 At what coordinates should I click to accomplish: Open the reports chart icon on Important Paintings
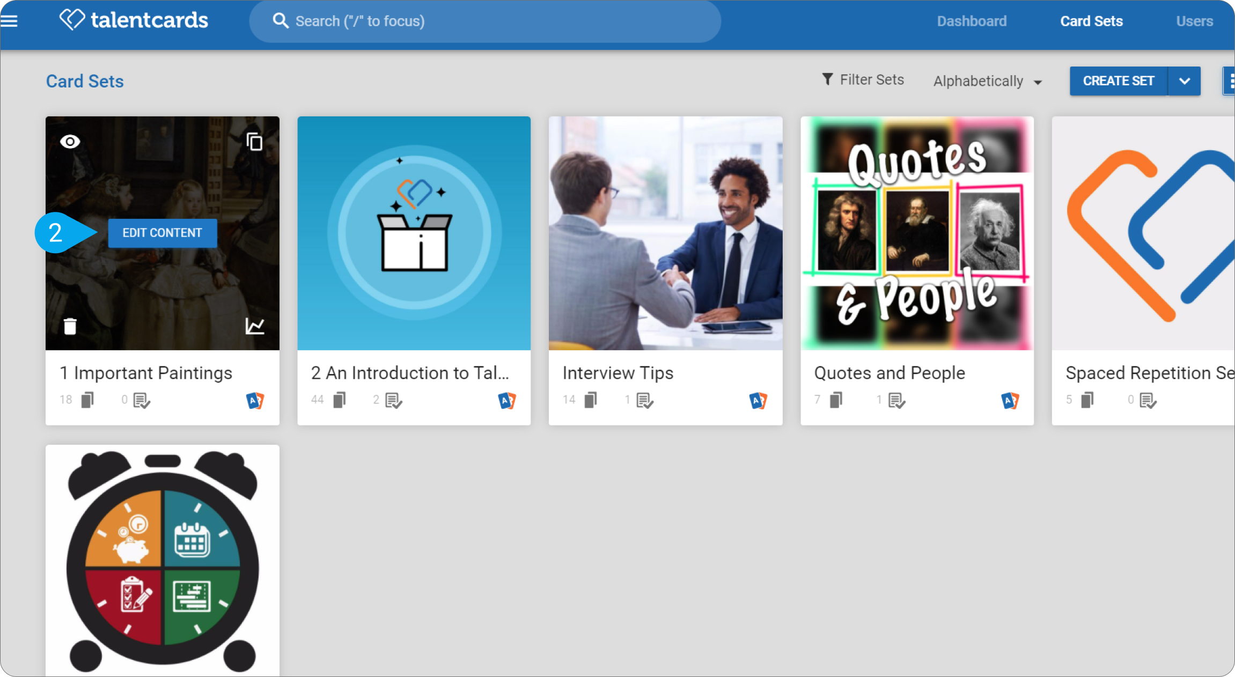click(255, 326)
